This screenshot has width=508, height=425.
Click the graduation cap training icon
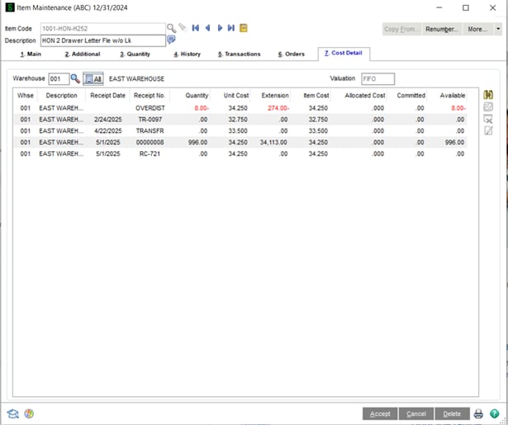[x=13, y=413]
